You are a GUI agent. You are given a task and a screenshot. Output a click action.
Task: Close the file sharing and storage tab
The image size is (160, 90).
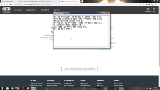coord(39,1)
